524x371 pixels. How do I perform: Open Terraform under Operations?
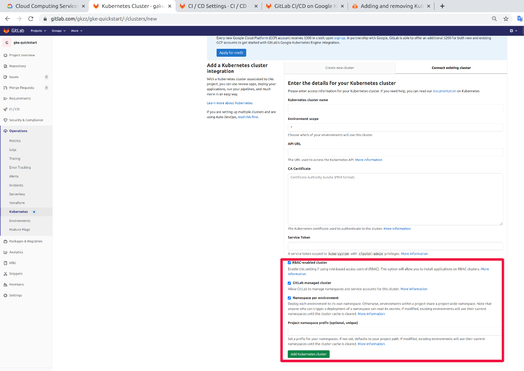point(17,203)
